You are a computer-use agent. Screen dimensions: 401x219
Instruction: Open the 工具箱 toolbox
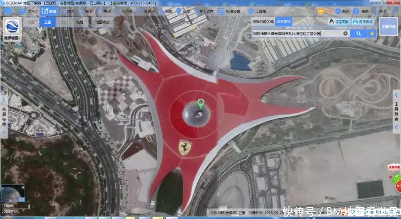(257, 11)
